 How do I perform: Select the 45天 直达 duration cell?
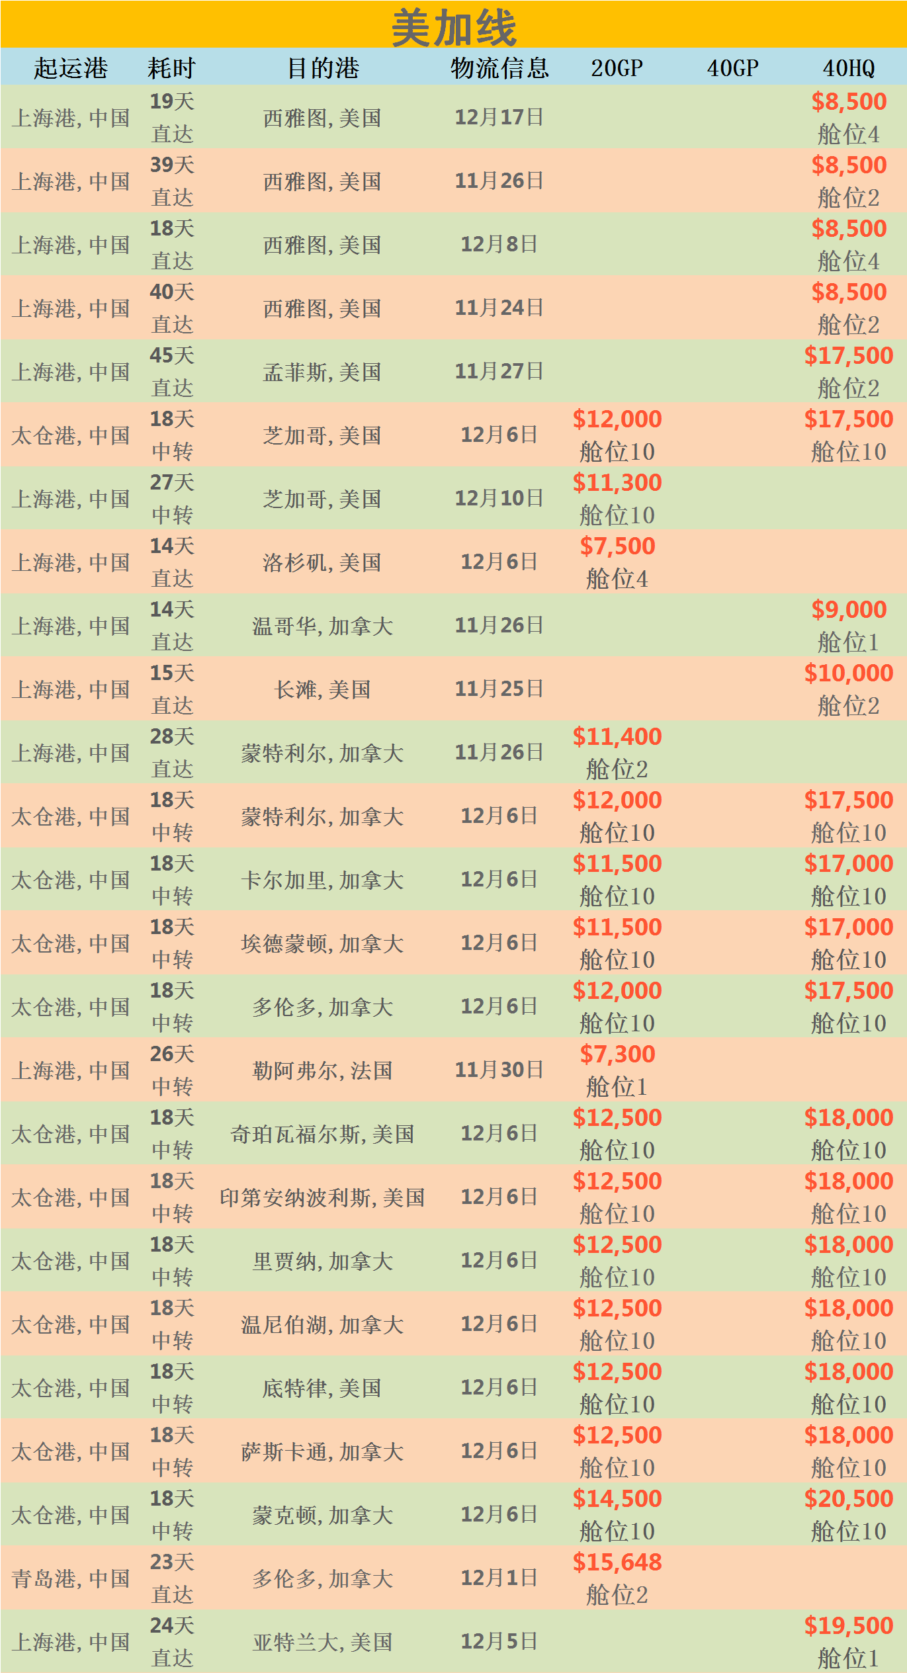[171, 371]
